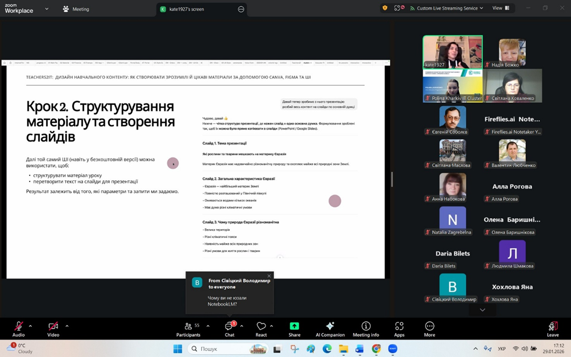Open the Participants panel
This screenshot has width=571, height=357.
click(x=188, y=329)
